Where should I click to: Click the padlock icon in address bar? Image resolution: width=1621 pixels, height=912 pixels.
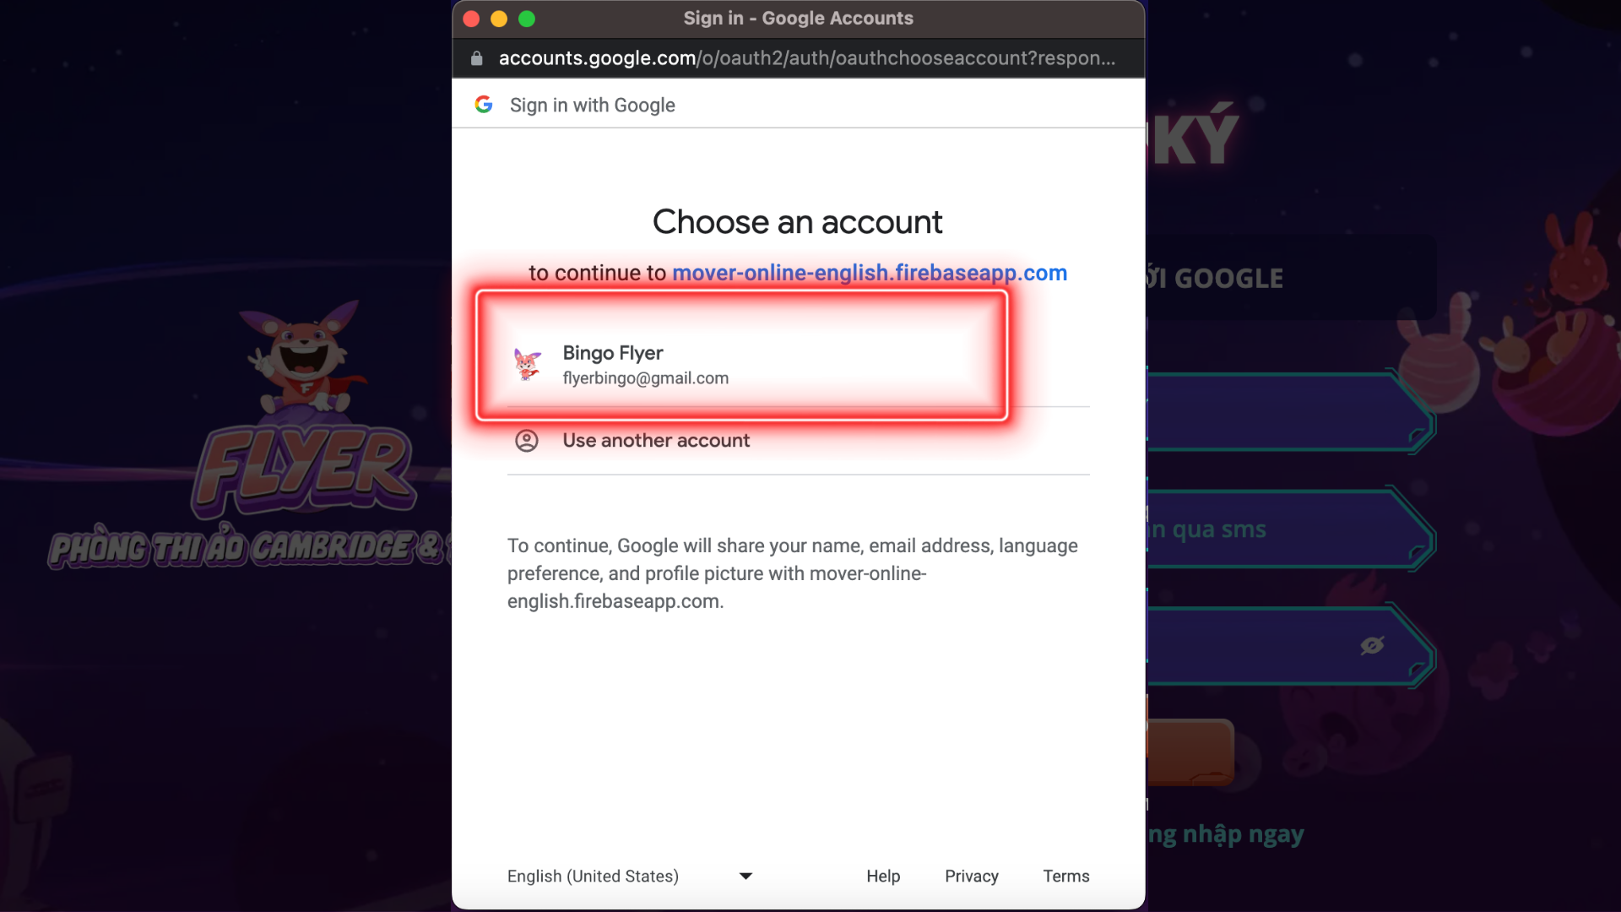click(x=477, y=58)
